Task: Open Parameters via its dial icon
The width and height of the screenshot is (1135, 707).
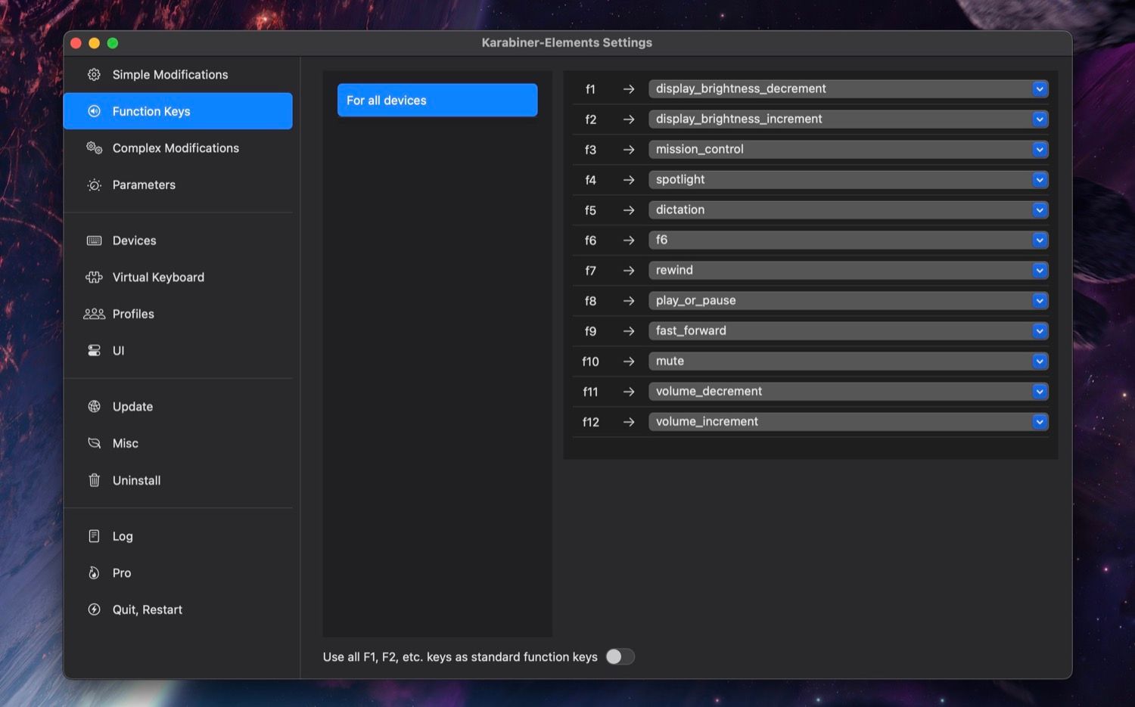Action: point(94,185)
